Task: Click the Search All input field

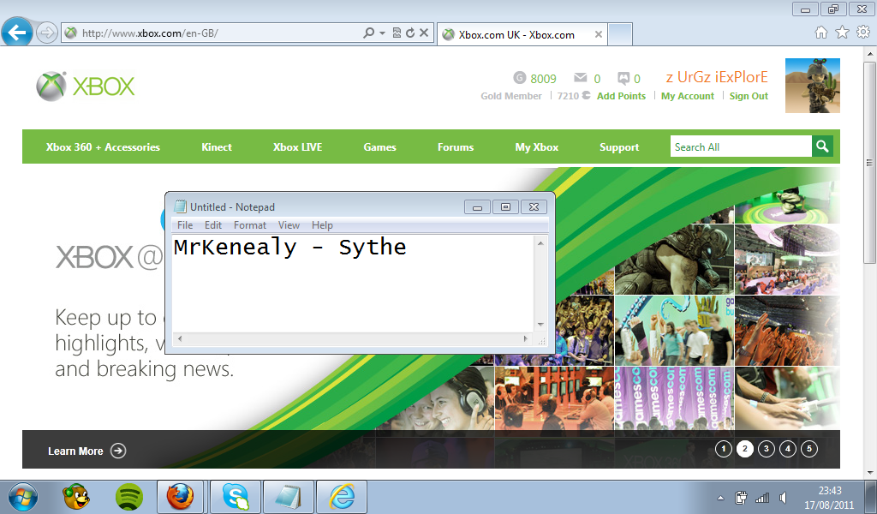Action: point(741,146)
